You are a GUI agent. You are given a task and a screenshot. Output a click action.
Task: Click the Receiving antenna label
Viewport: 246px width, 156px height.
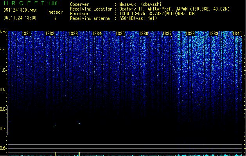(90, 18)
